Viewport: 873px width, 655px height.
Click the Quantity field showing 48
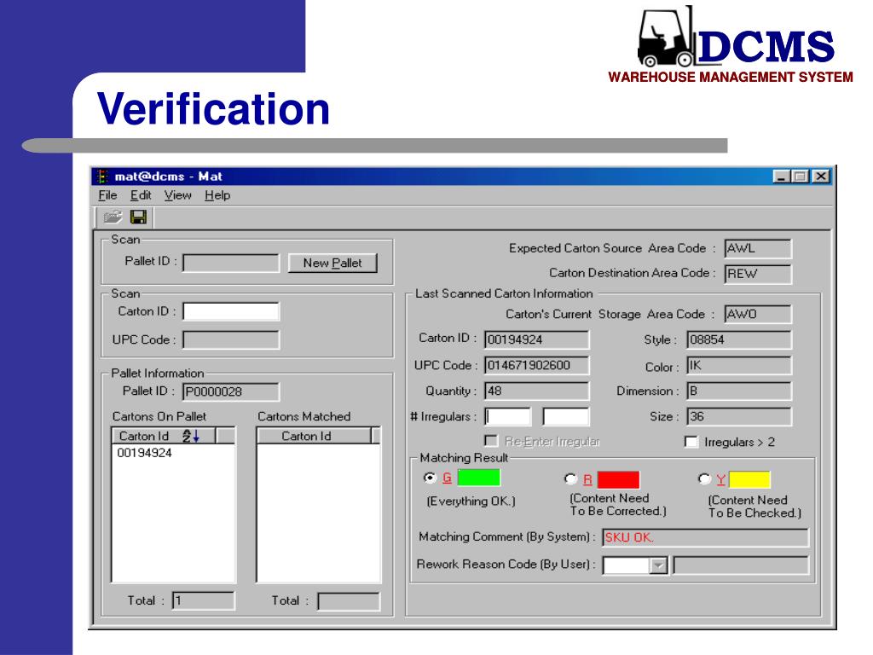click(537, 391)
